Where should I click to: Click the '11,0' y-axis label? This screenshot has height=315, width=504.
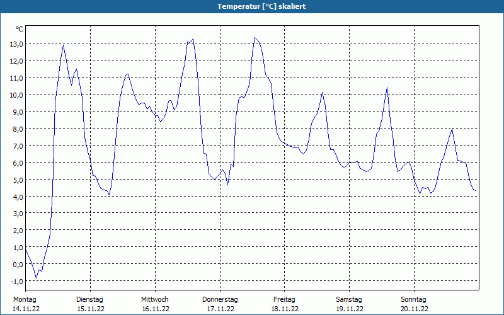click(16, 78)
